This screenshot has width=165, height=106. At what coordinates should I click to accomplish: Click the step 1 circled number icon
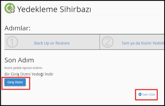pos(12,42)
